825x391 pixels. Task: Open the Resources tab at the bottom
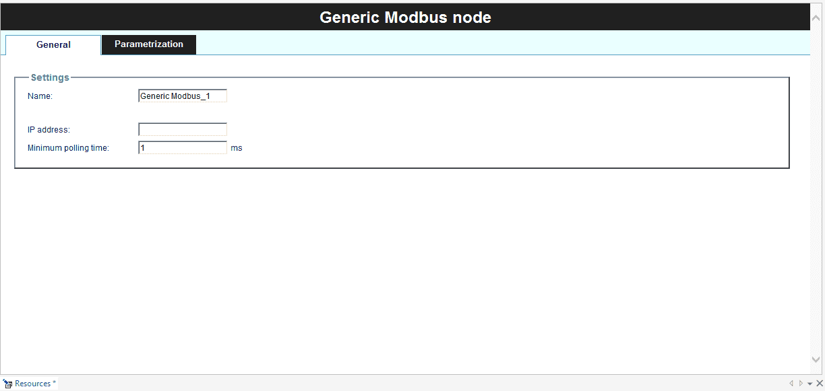(x=34, y=384)
